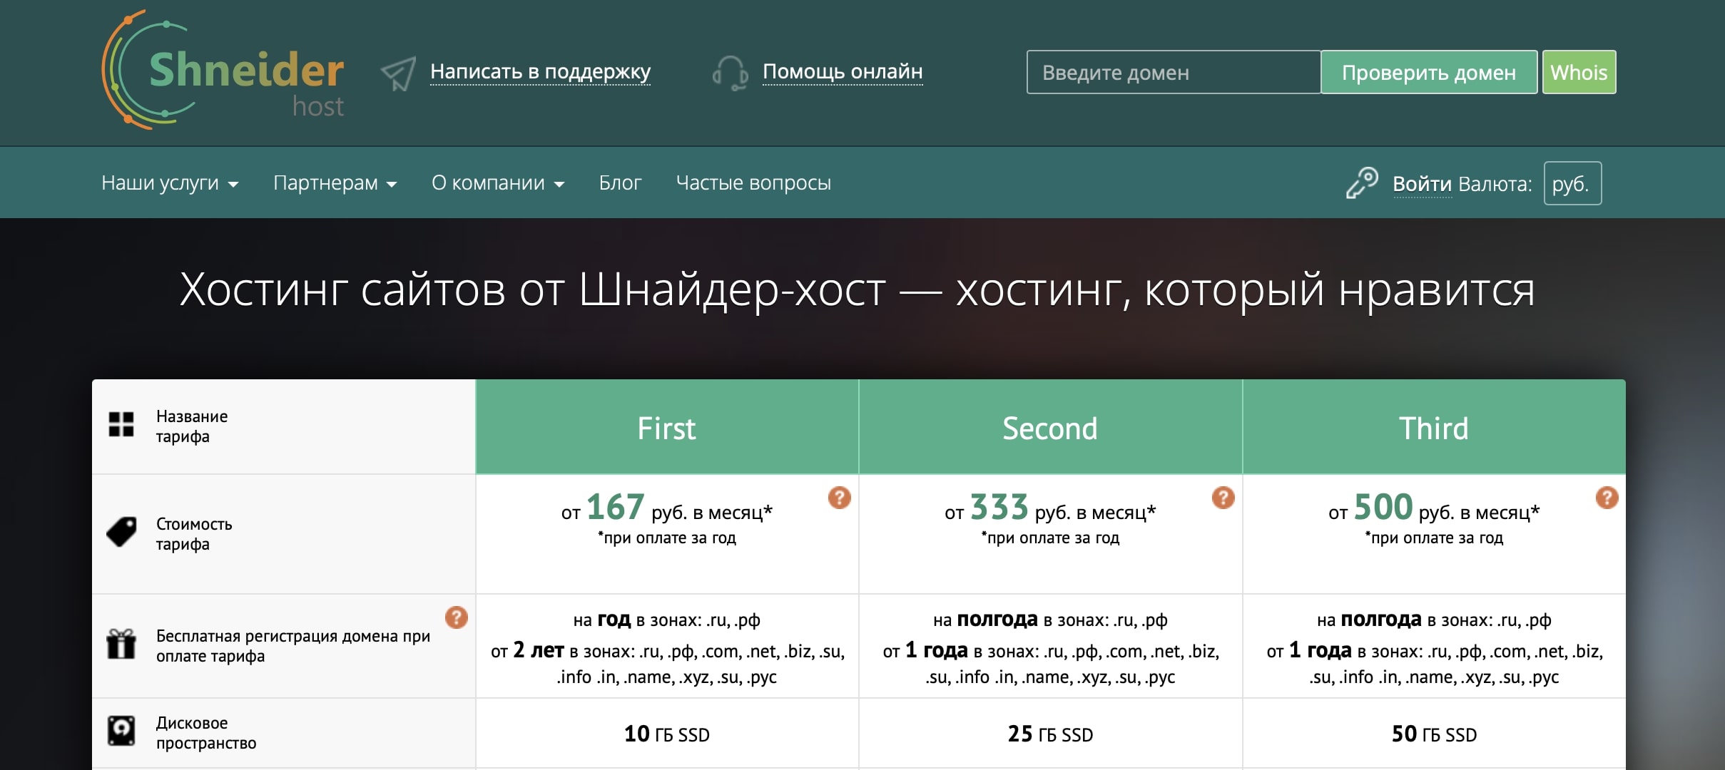Click the grid icon beside Название тарифа

click(x=121, y=425)
